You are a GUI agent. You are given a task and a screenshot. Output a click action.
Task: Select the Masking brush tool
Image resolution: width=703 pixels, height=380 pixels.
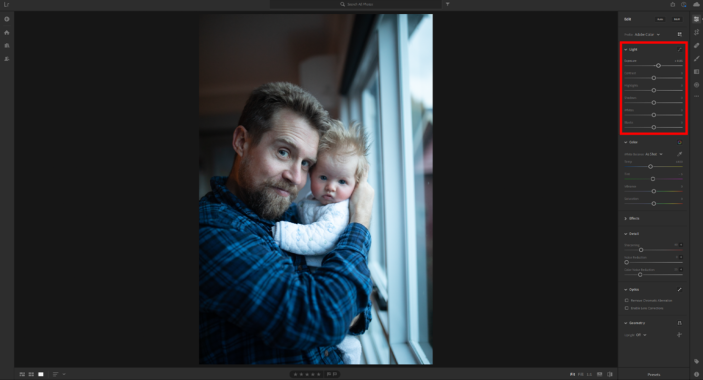[x=696, y=59]
